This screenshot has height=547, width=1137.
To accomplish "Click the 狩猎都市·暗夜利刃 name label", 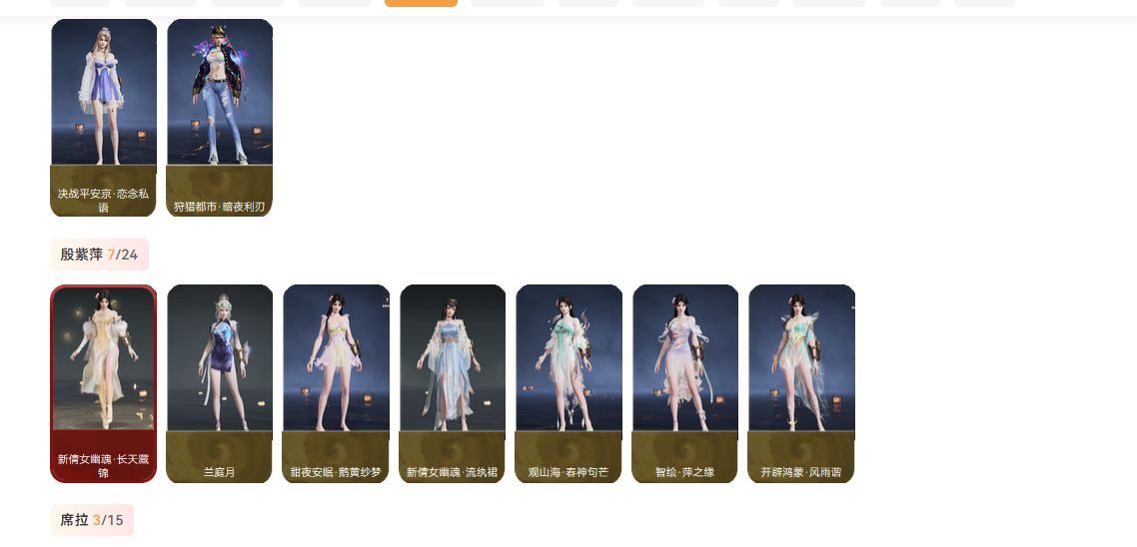I will [219, 207].
